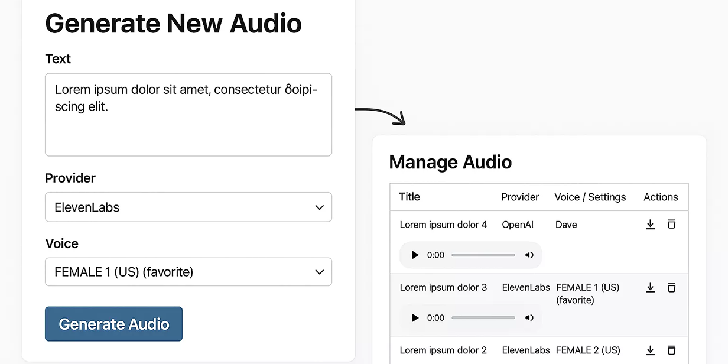Open the Provider dropdown

pos(188,207)
